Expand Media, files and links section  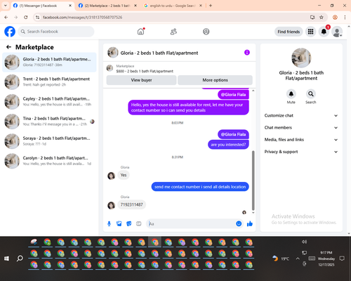tap(301, 140)
